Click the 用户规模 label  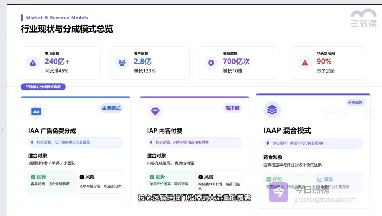pos(141,54)
